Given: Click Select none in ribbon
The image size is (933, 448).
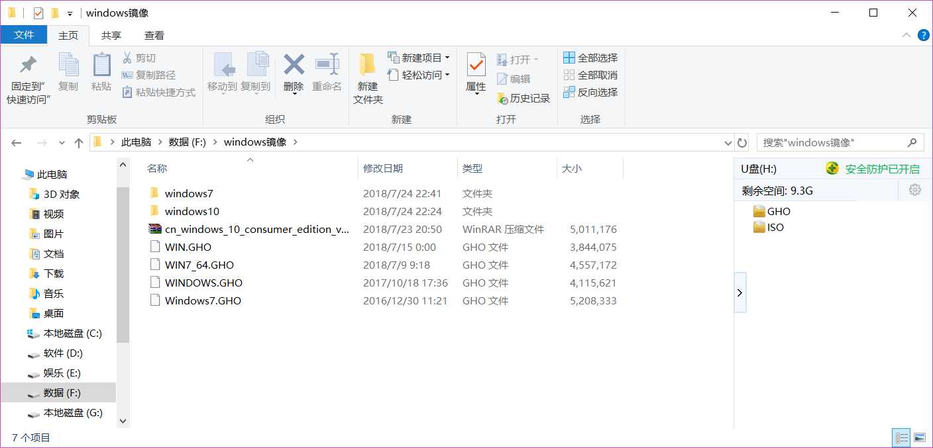Looking at the screenshot, I should pyautogui.click(x=590, y=75).
